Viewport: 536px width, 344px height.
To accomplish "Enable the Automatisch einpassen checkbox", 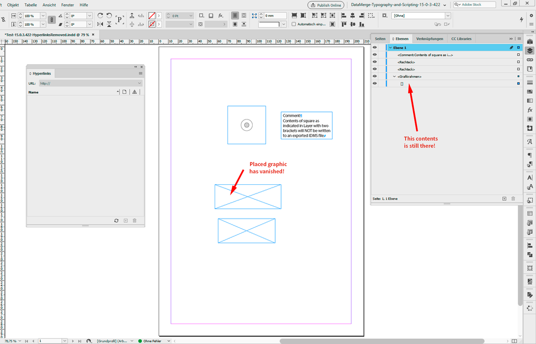I will tap(293, 24).
